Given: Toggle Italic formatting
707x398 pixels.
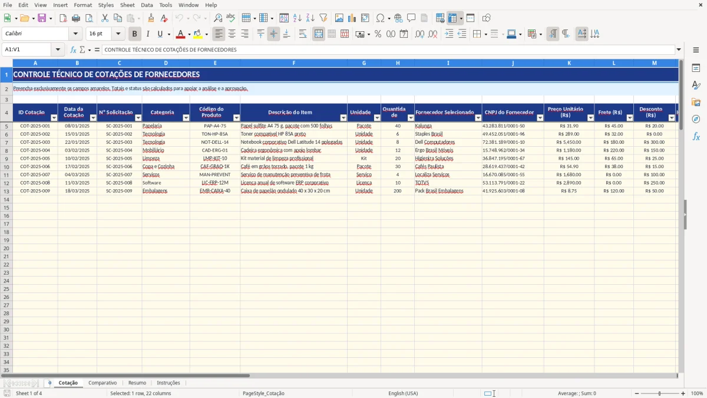Looking at the screenshot, I should pyautogui.click(x=148, y=34).
